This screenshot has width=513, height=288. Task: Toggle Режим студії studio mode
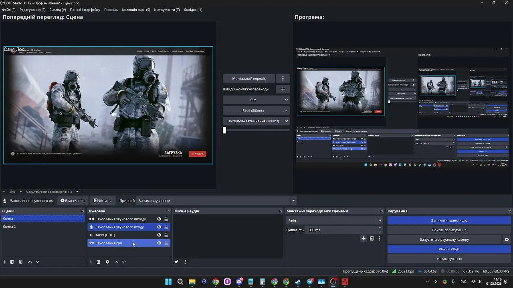pyautogui.click(x=449, y=249)
